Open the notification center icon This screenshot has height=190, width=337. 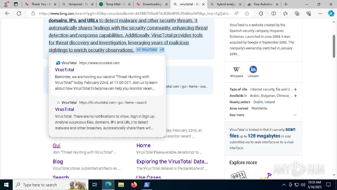(328, 185)
